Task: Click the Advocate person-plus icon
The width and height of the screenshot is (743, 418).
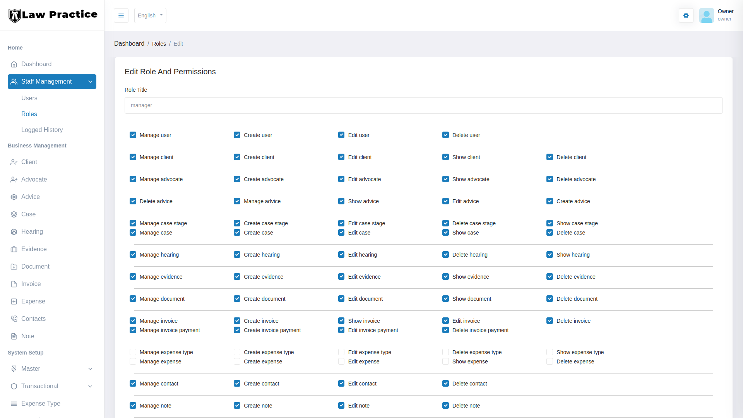Action: click(14, 180)
